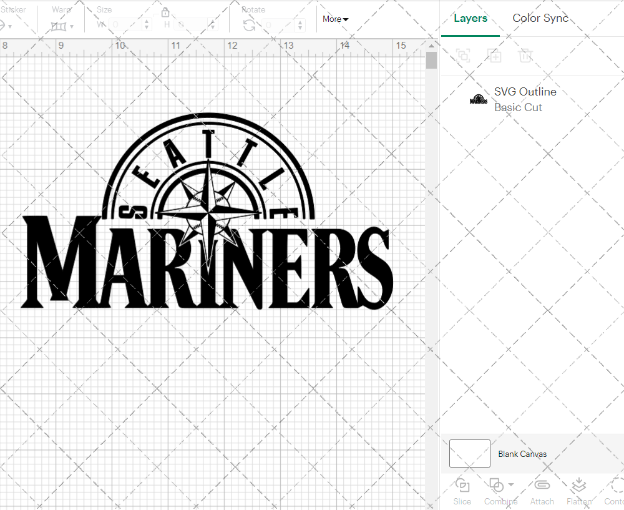Click the Width size input field
This screenshot has height=510, width=624.
126,25
